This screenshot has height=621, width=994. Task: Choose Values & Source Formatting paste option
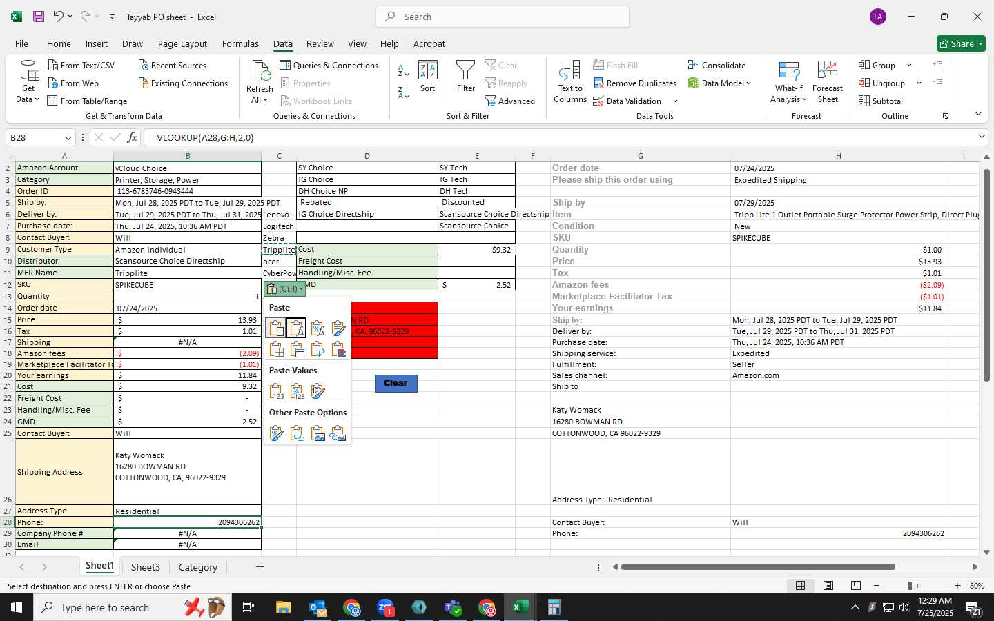point(318,391)
